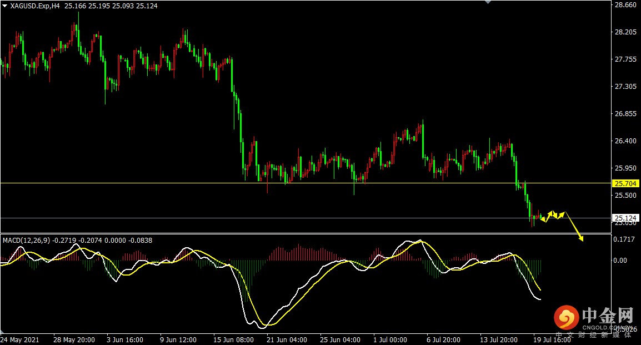This screenshot has width=641, height=345.
Task: Click the 中金网 swirl logo icon
Action: [566, 318]
